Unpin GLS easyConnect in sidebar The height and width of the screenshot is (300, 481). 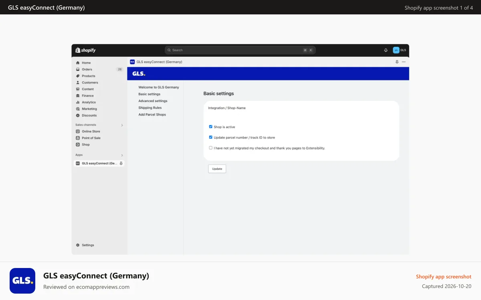click(x=121, y=163)
